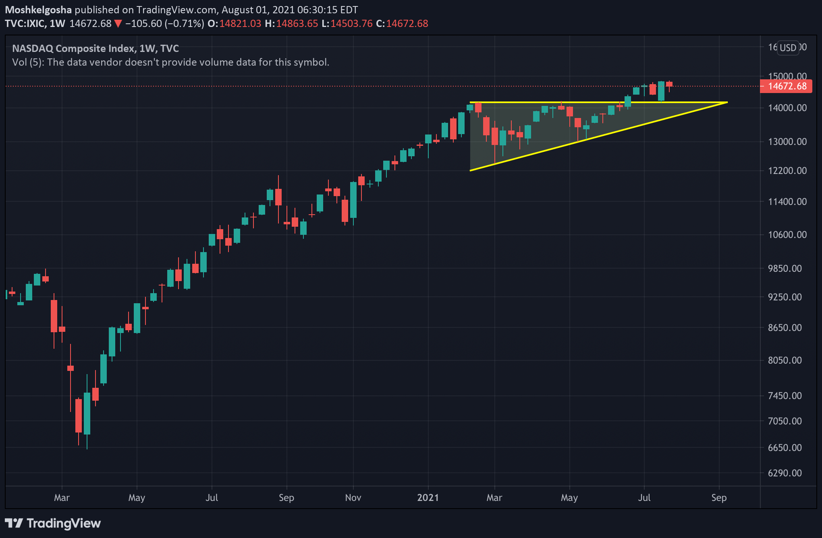Click the 11400.00 price axis label
This screenshot has height=538, width=822.
pos(787,202)
